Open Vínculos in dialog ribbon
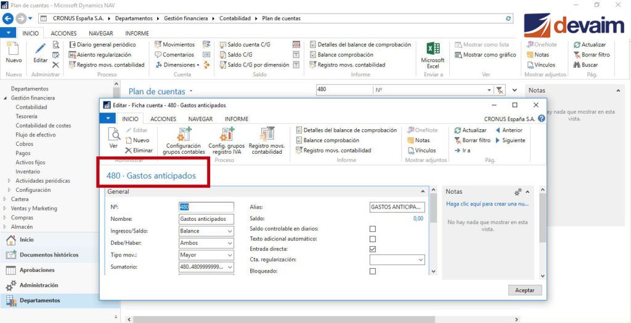Viewport: 631px width, 323px height. pyautogui.click(x=421, y=150)
